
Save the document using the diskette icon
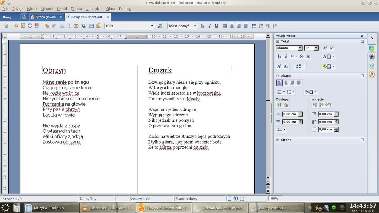point(23,26)
